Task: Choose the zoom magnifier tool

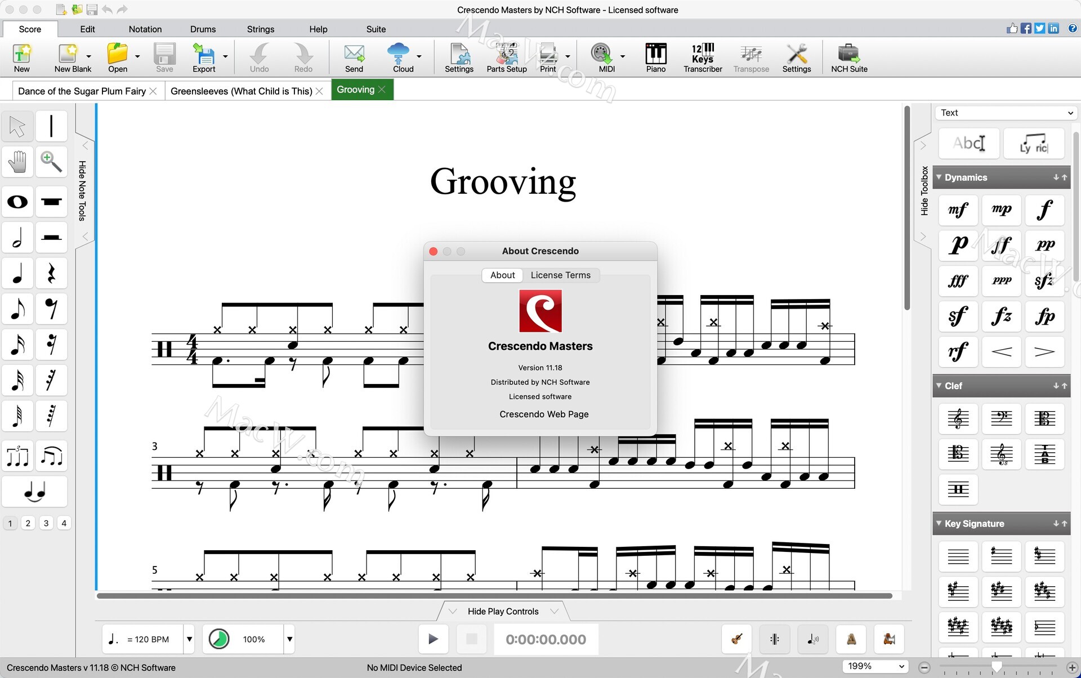Action: (x=51, y=162)
